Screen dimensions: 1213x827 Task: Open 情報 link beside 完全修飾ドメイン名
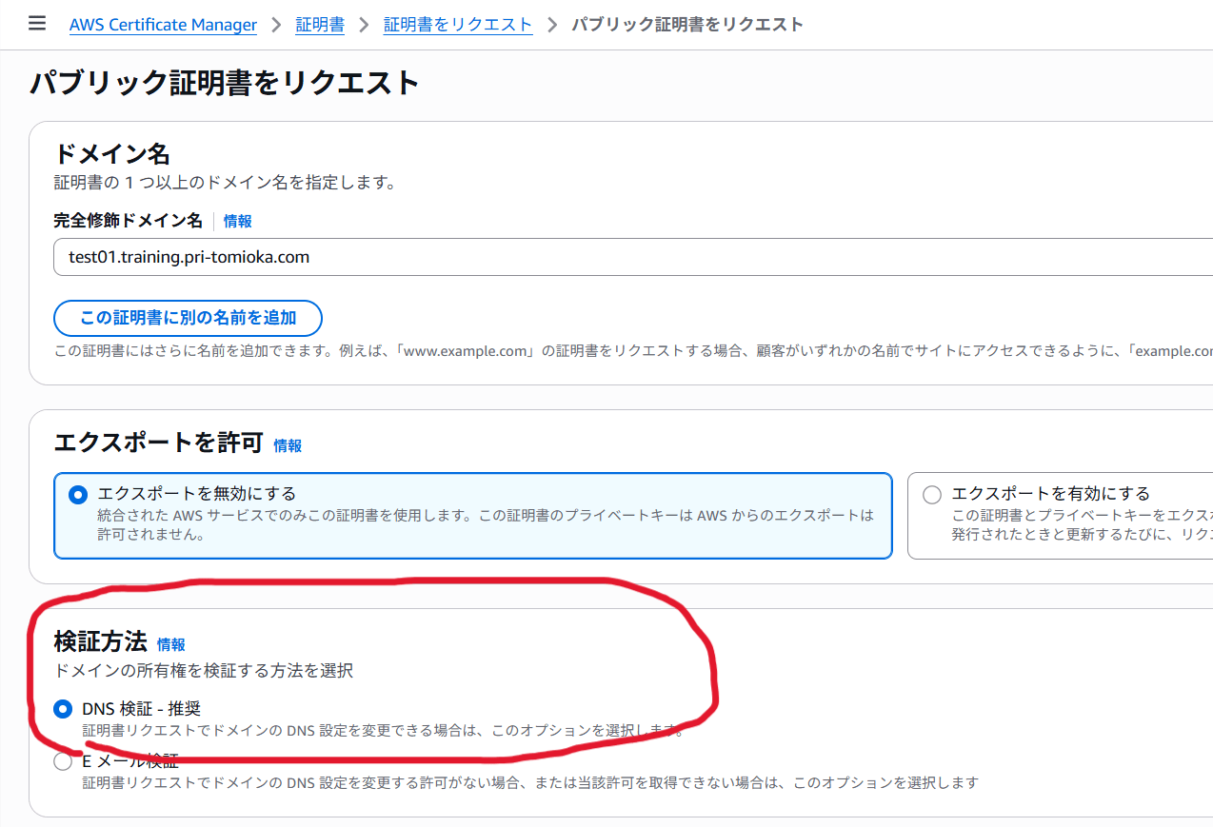238,221
